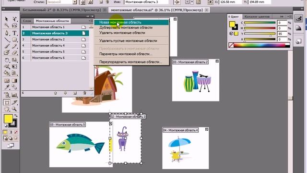
Task: Click the CMYK color spectrum bar
Action: (260, 45)
